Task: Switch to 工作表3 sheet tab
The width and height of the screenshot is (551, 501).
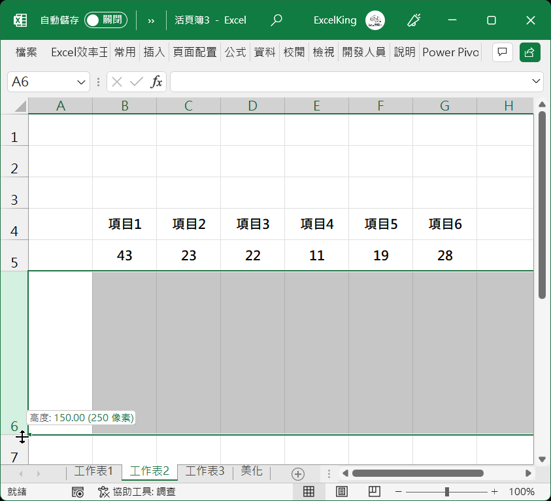Action: pyautogui.click(x=205, y=472)
